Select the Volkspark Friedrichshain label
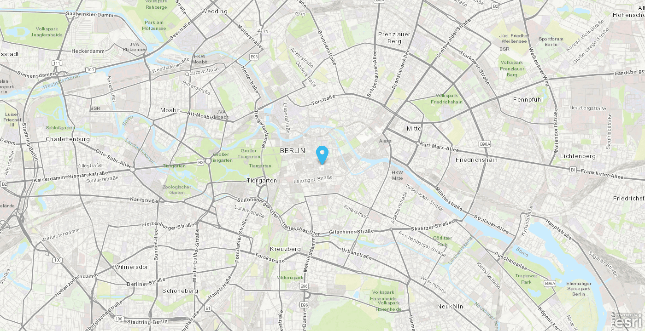 (449, 99)
